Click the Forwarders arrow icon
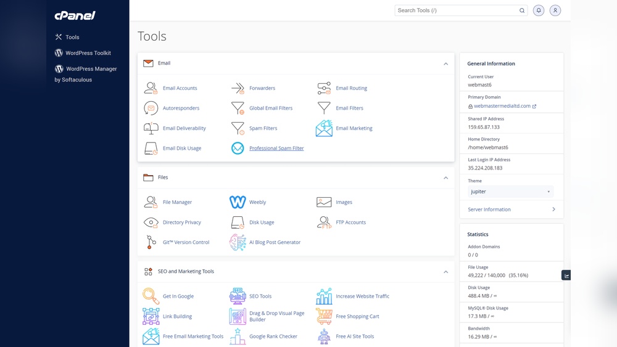Viewport: 617px width, 347px height. (x=238, y=88)
